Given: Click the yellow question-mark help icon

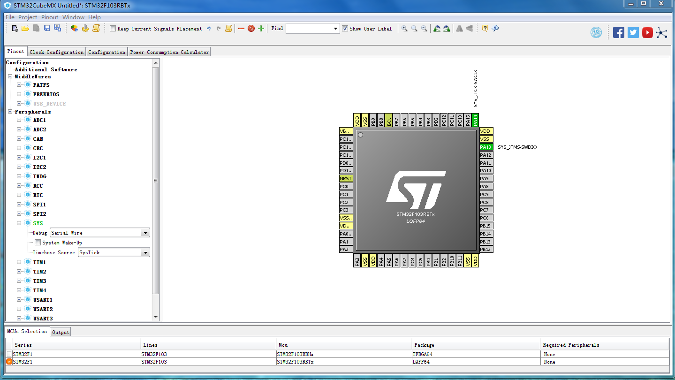Looking at the screenshot, I should pyautogui.click(x=485, y=29).
